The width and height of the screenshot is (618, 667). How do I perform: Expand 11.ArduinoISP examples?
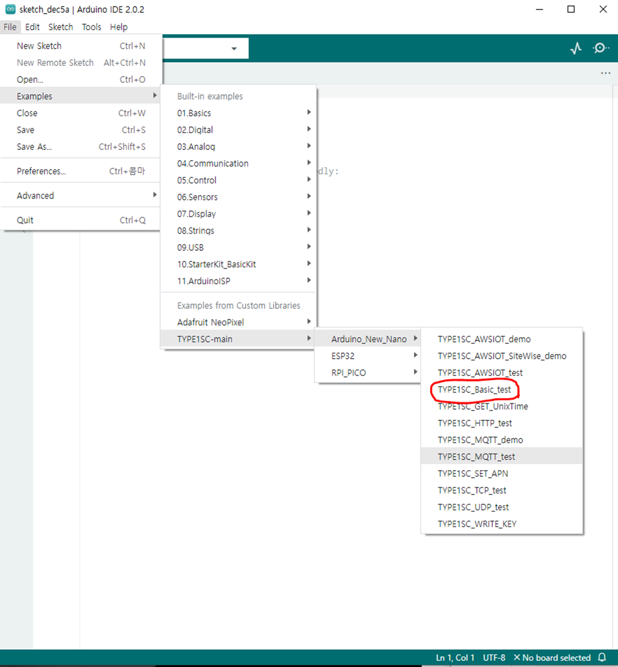[238, 281]
